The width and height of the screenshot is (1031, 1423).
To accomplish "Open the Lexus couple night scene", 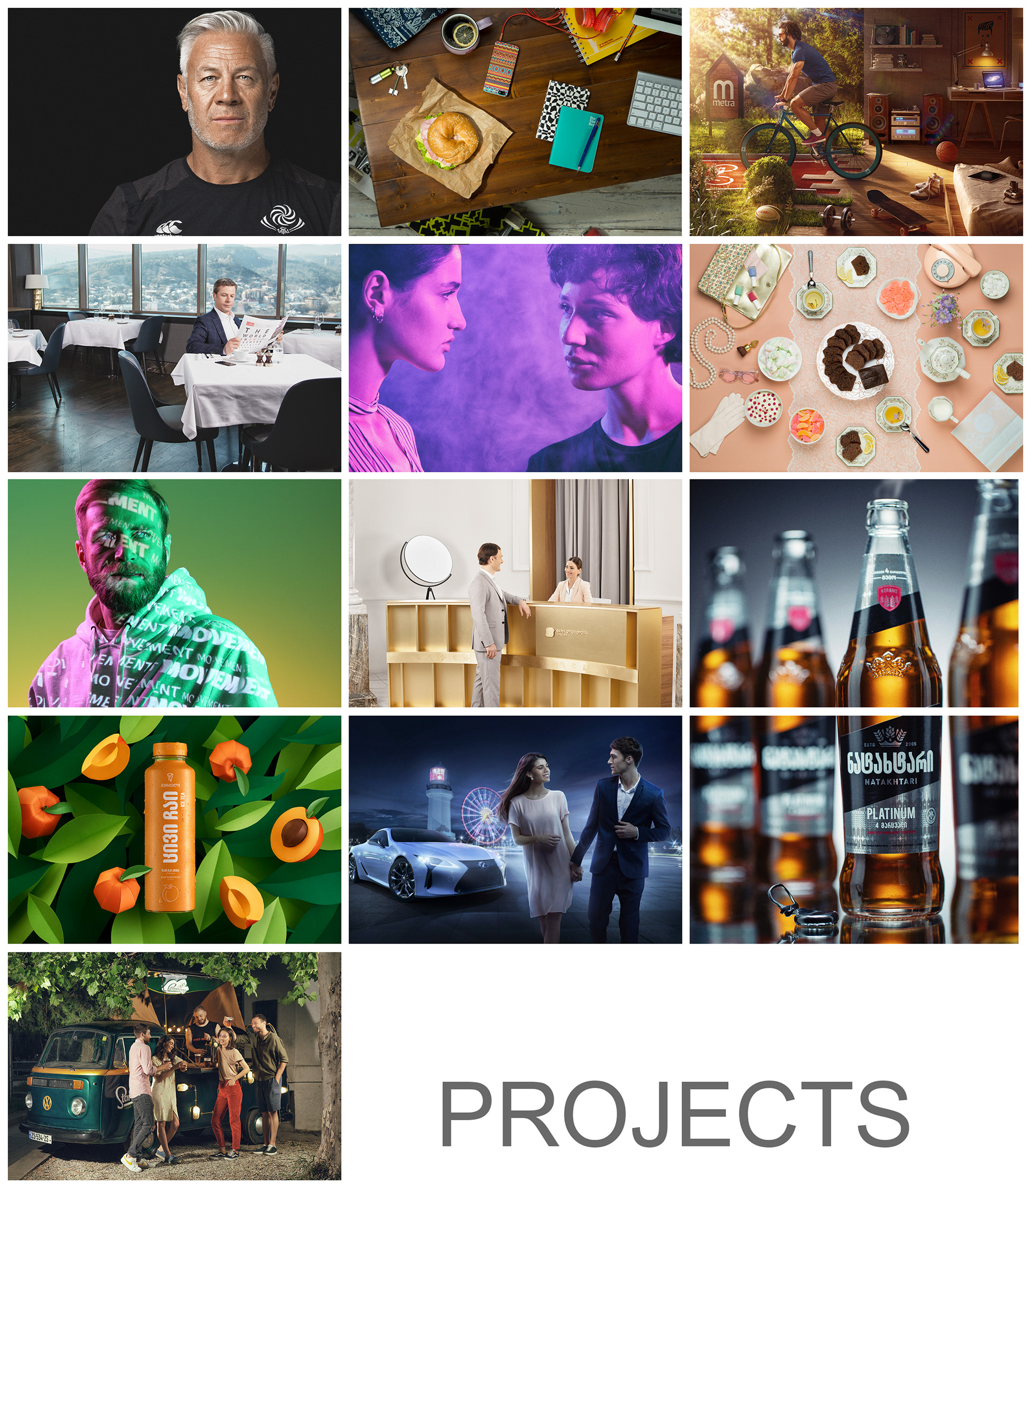I will click(515, 829).
